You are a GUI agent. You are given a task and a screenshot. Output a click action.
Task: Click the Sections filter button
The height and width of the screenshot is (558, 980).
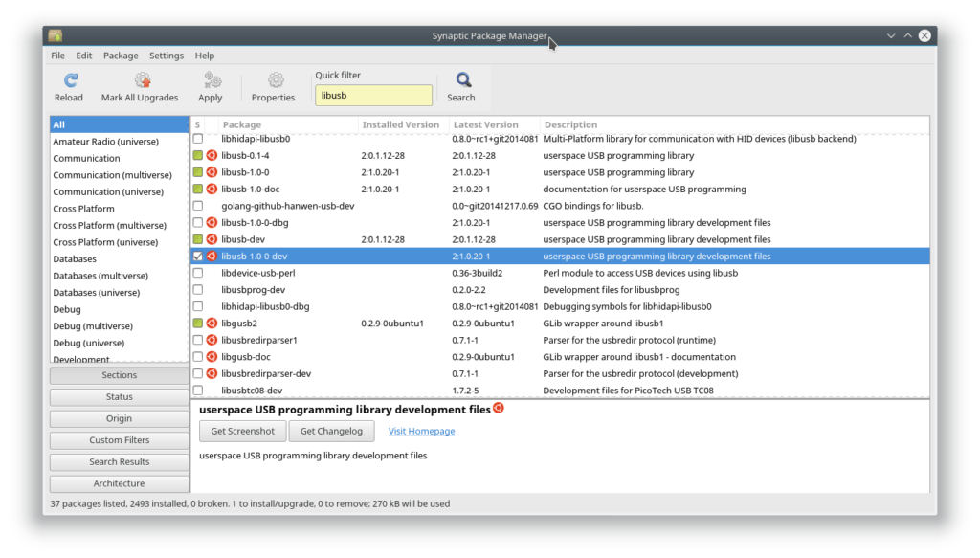click(120, 375)
